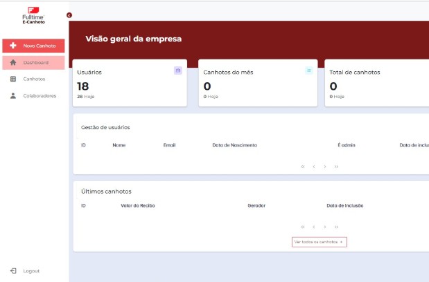Click the Usuários card icon
The image size is (429, 282).
[x=178, y=70]
